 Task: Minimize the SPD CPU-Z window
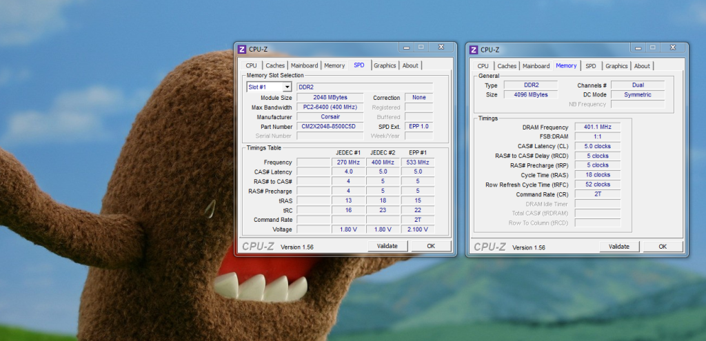(406, 48)
